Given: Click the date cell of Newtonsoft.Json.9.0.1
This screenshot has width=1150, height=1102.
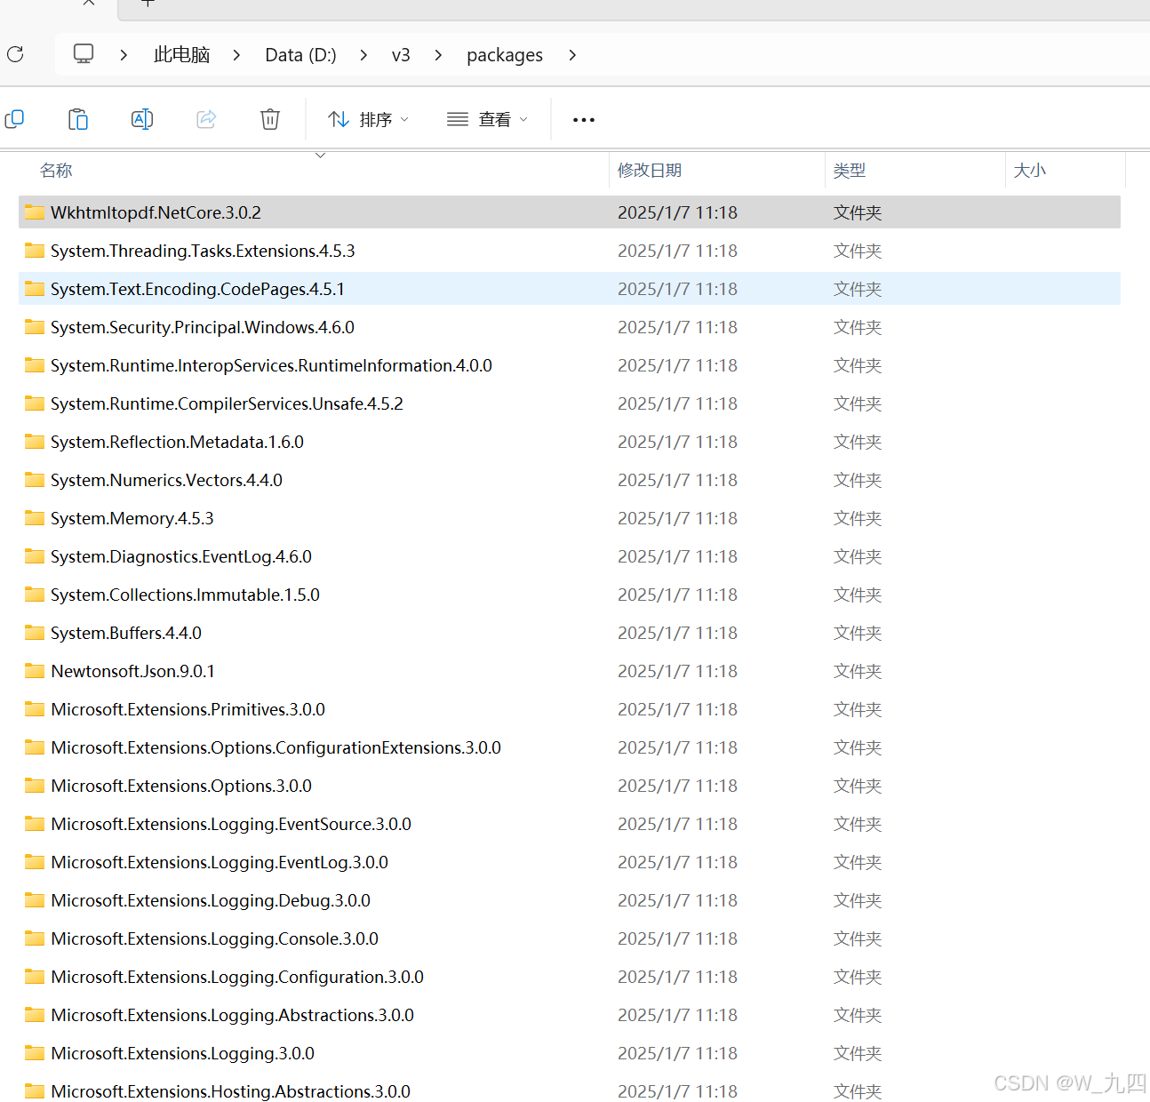Looking at the screenshot, I should [x=677, y=671].
